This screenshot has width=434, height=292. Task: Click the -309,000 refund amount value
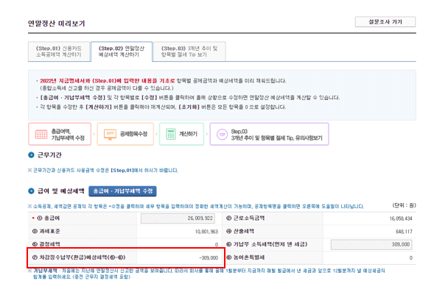click(209, 257)
